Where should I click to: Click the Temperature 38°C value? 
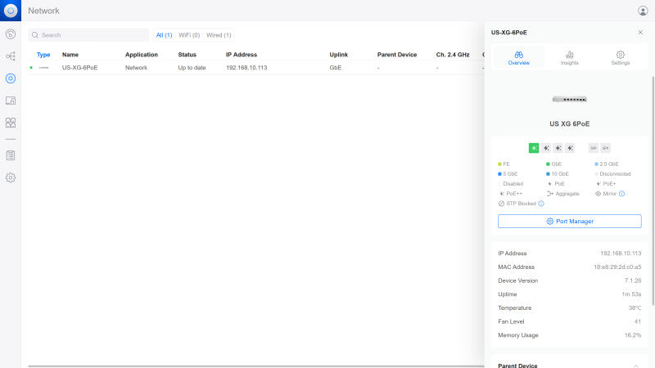635,308
